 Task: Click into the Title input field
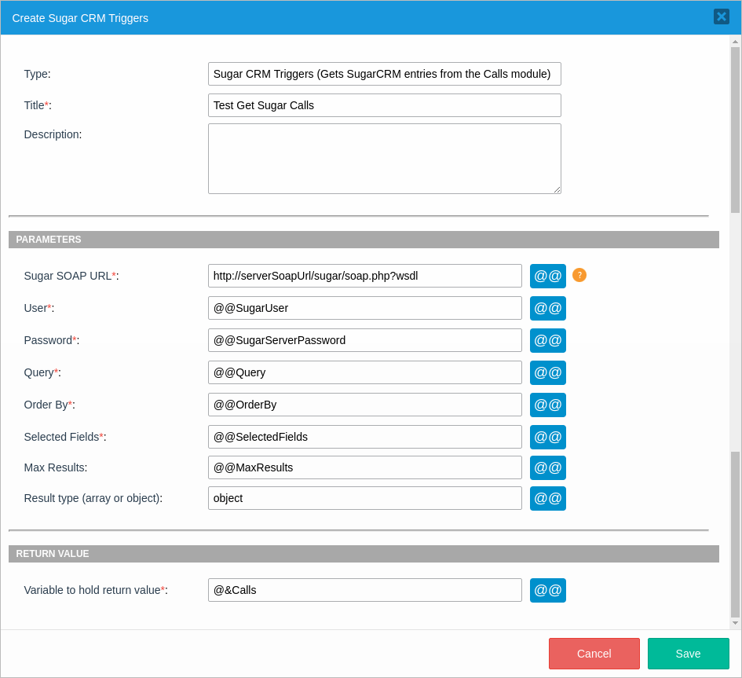(384, 105)
